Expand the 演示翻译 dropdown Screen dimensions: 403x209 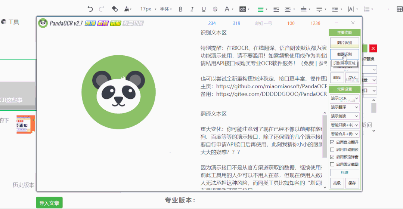[x=344, y=107]
